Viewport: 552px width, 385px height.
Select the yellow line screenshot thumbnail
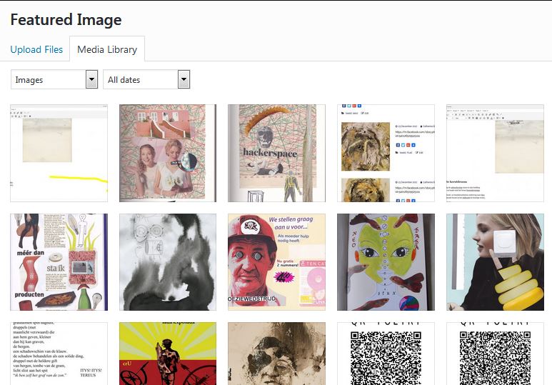pos(59,154)
